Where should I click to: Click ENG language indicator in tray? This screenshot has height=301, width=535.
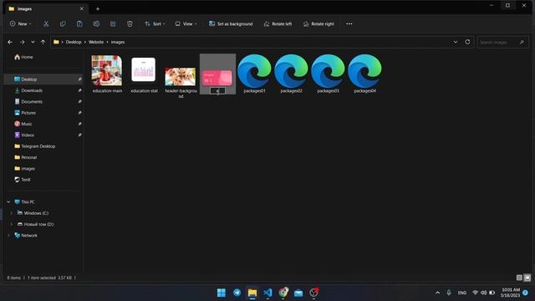tap(462, 293)
